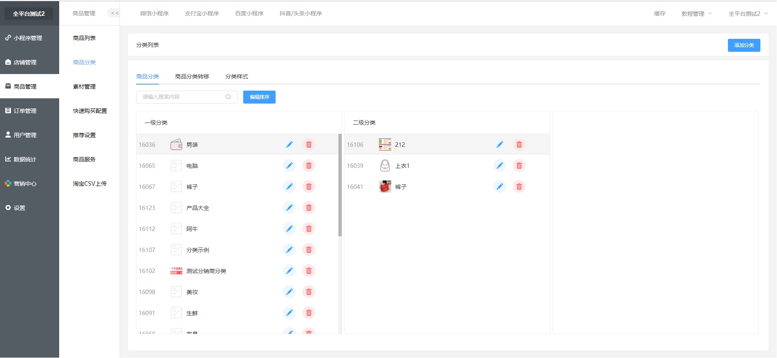Edit second-level 裤子 category 16041
The image size is (777, 358).
[x=500, y=186]
